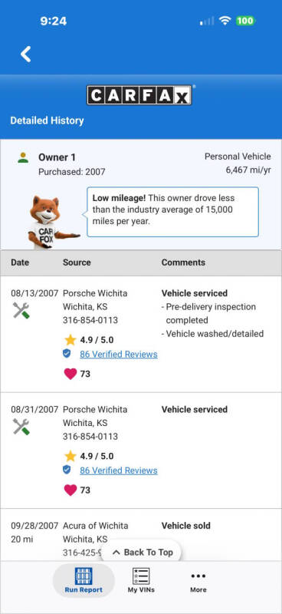The image size is (282, 614).
Task: Open 86 Verified Reviews link for 08/31/2007
Action: click(x=119, y=470)
